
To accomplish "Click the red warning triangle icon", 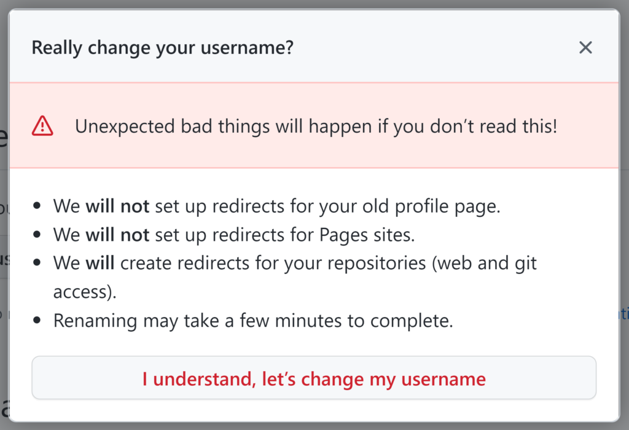I will (x=42, y=127).
